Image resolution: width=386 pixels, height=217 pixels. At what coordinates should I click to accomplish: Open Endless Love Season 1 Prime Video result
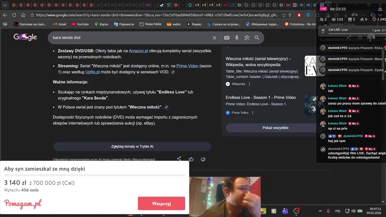point(261,98)
